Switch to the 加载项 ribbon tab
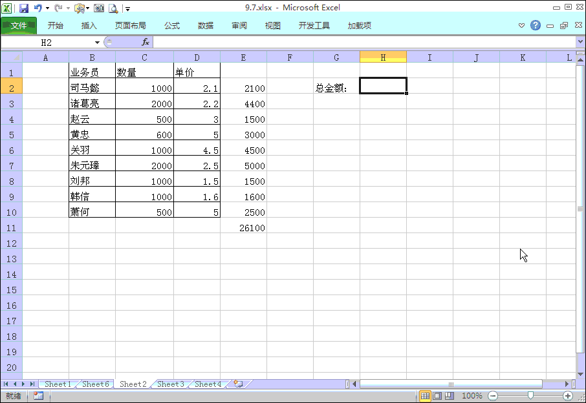 pos(359,25)
